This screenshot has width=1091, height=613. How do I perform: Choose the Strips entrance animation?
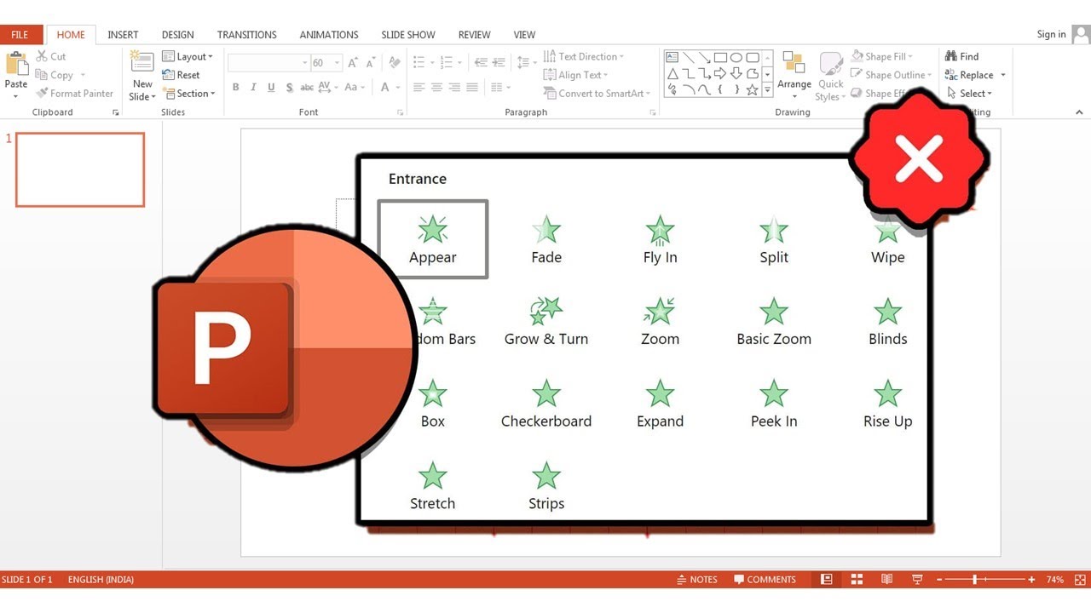tap(546, 487)
